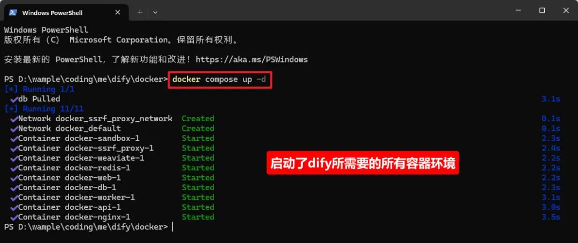Minimize the terminal window

pos(518,11)
